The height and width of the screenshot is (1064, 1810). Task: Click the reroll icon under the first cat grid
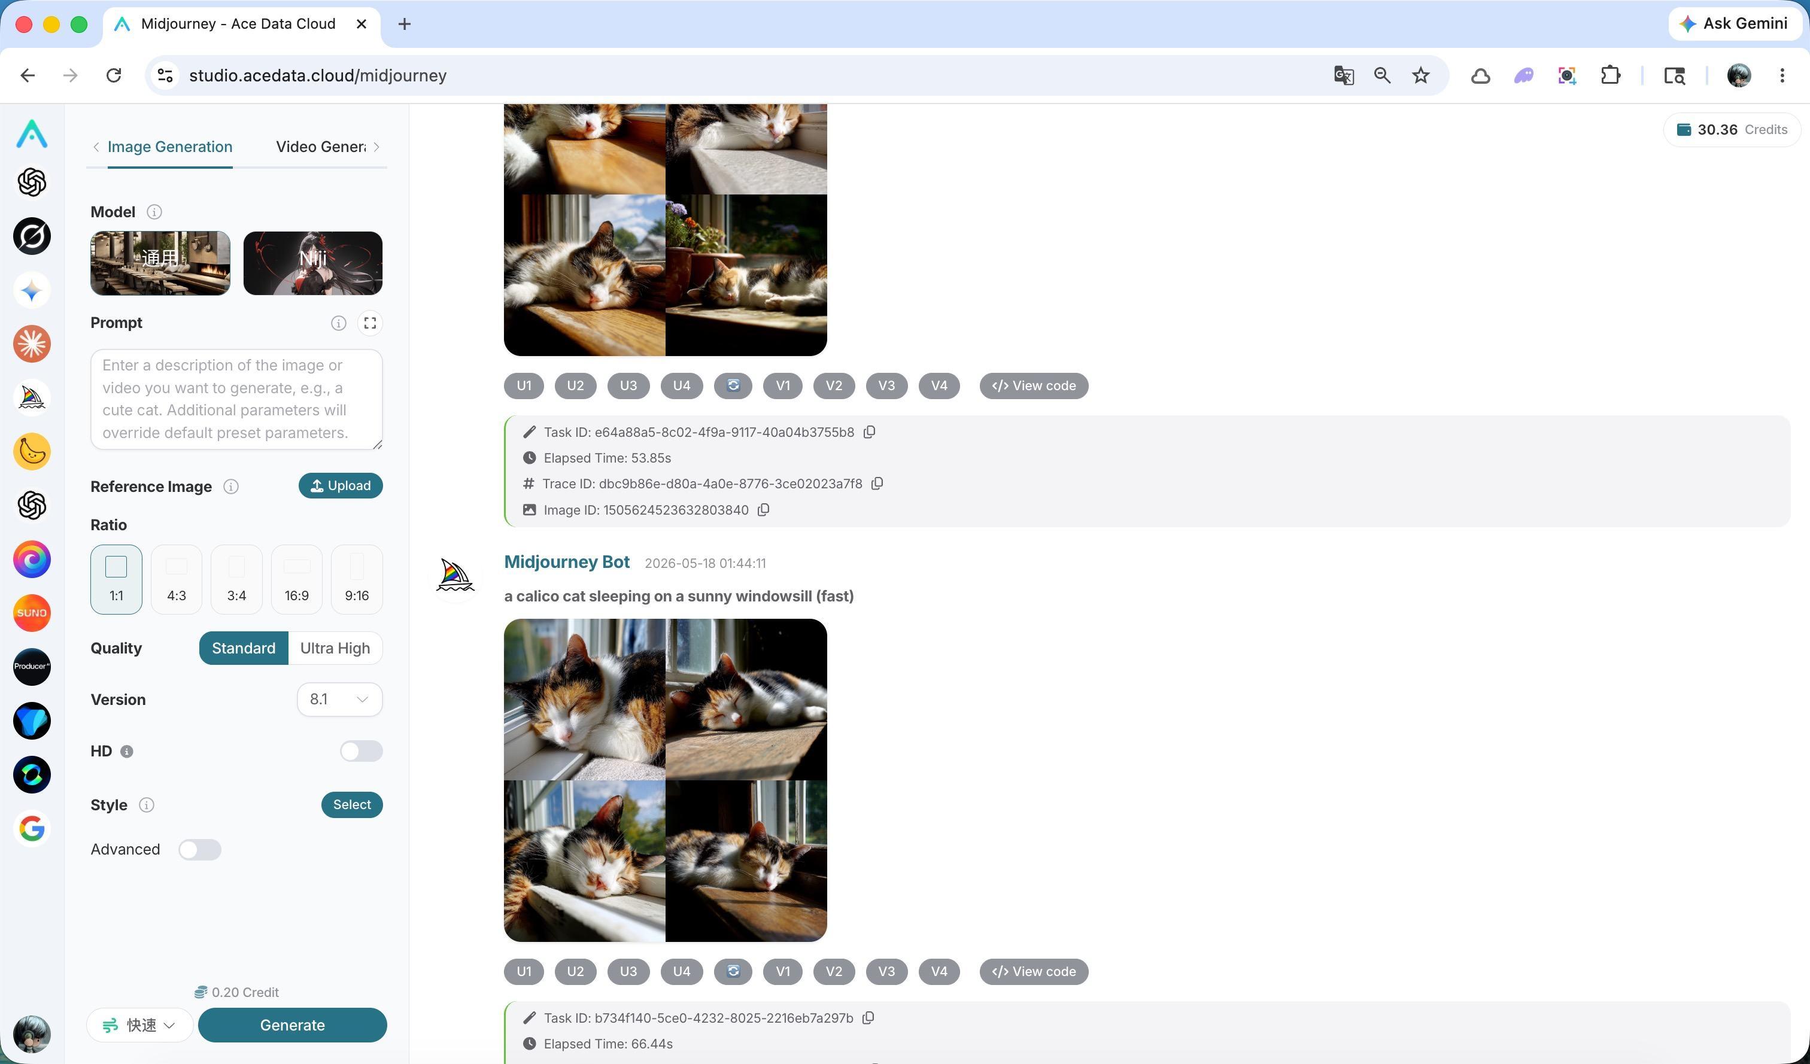point(733,385)
